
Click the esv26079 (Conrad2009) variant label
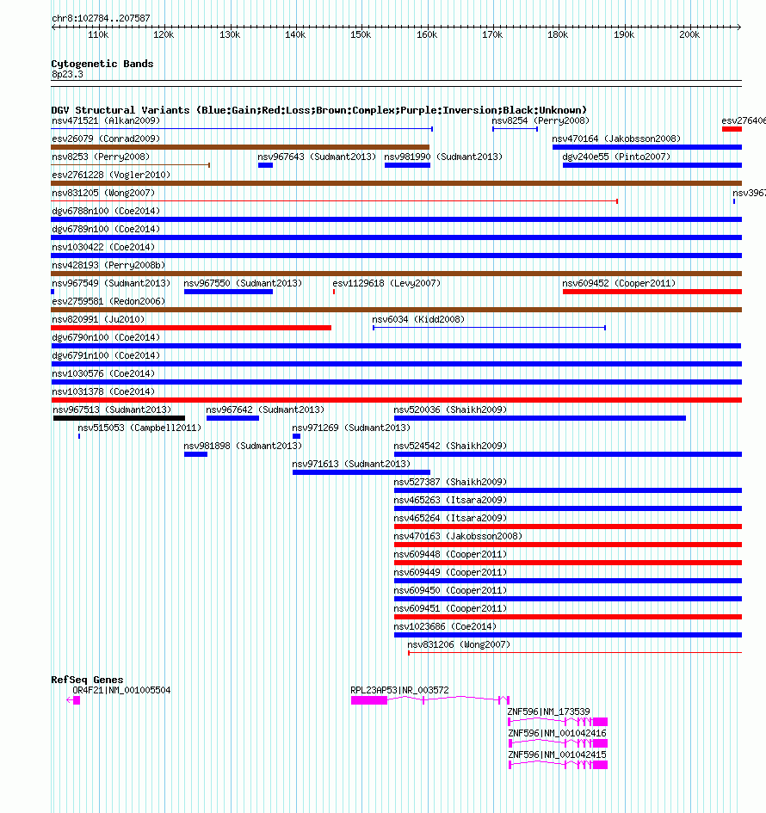[x=106, y=139]
